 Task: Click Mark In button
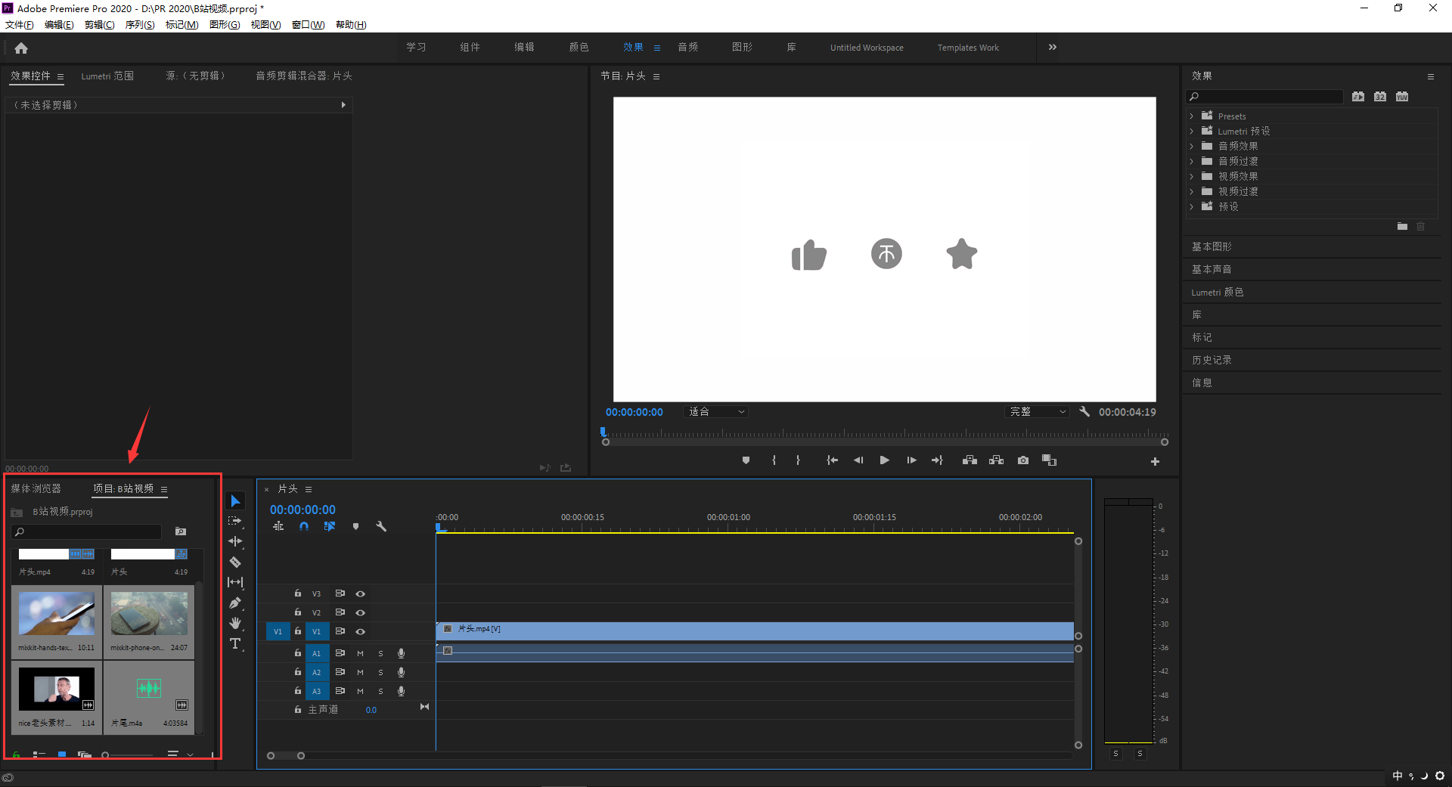click(774, 460)
